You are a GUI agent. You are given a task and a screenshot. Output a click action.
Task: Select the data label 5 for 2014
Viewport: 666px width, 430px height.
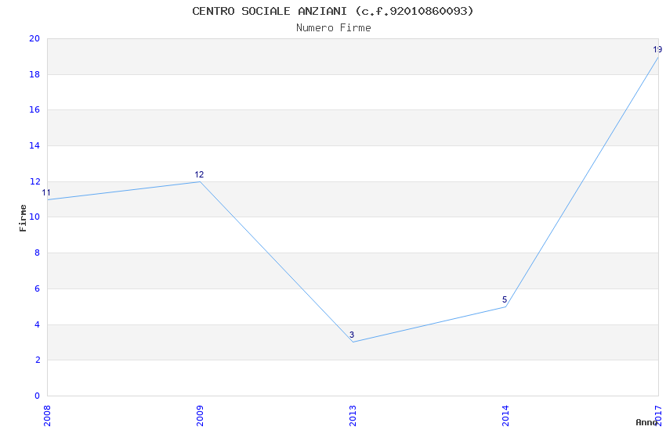click(505, 299)
